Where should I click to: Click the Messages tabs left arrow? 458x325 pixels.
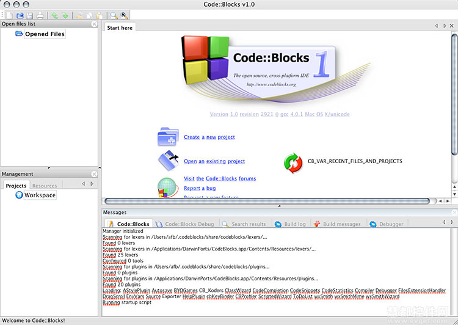(x=444, y=222)
